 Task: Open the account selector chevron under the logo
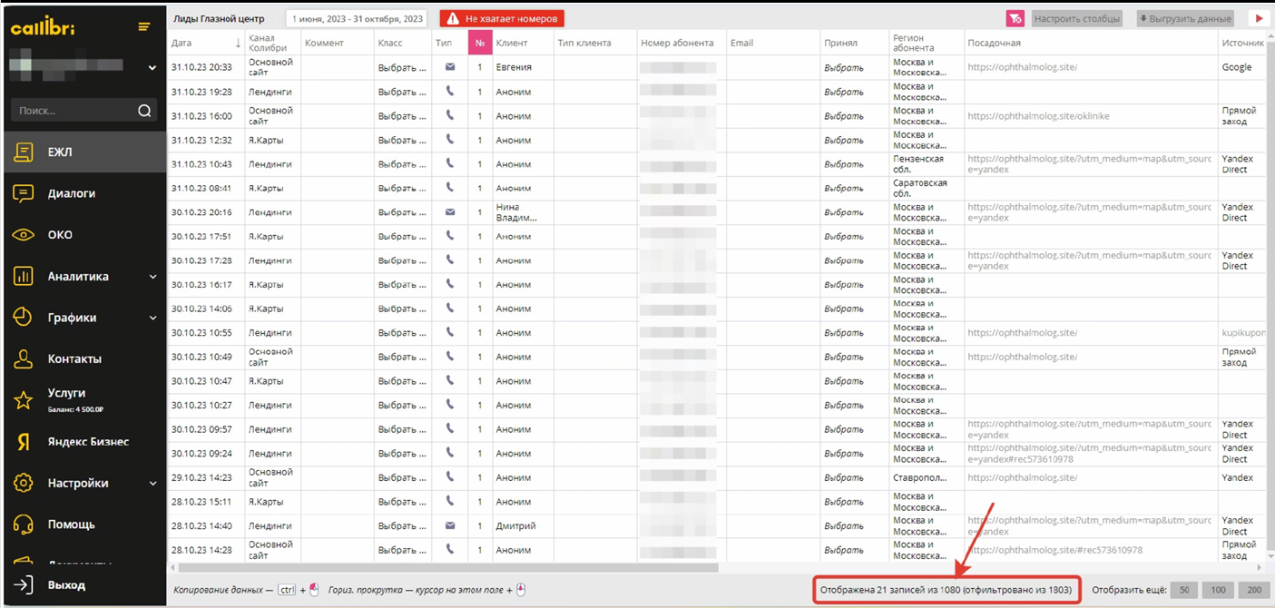[152, 68]
